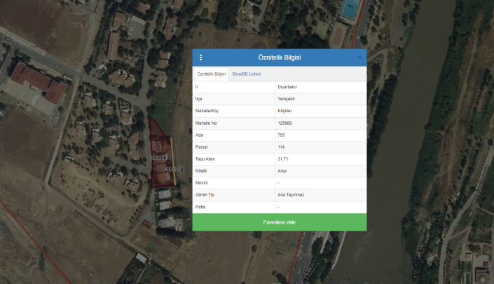494x284 pixels.
Task: Click the Mahalle/Köy row label
Action: pyautogui.click(x=207, y=111)
